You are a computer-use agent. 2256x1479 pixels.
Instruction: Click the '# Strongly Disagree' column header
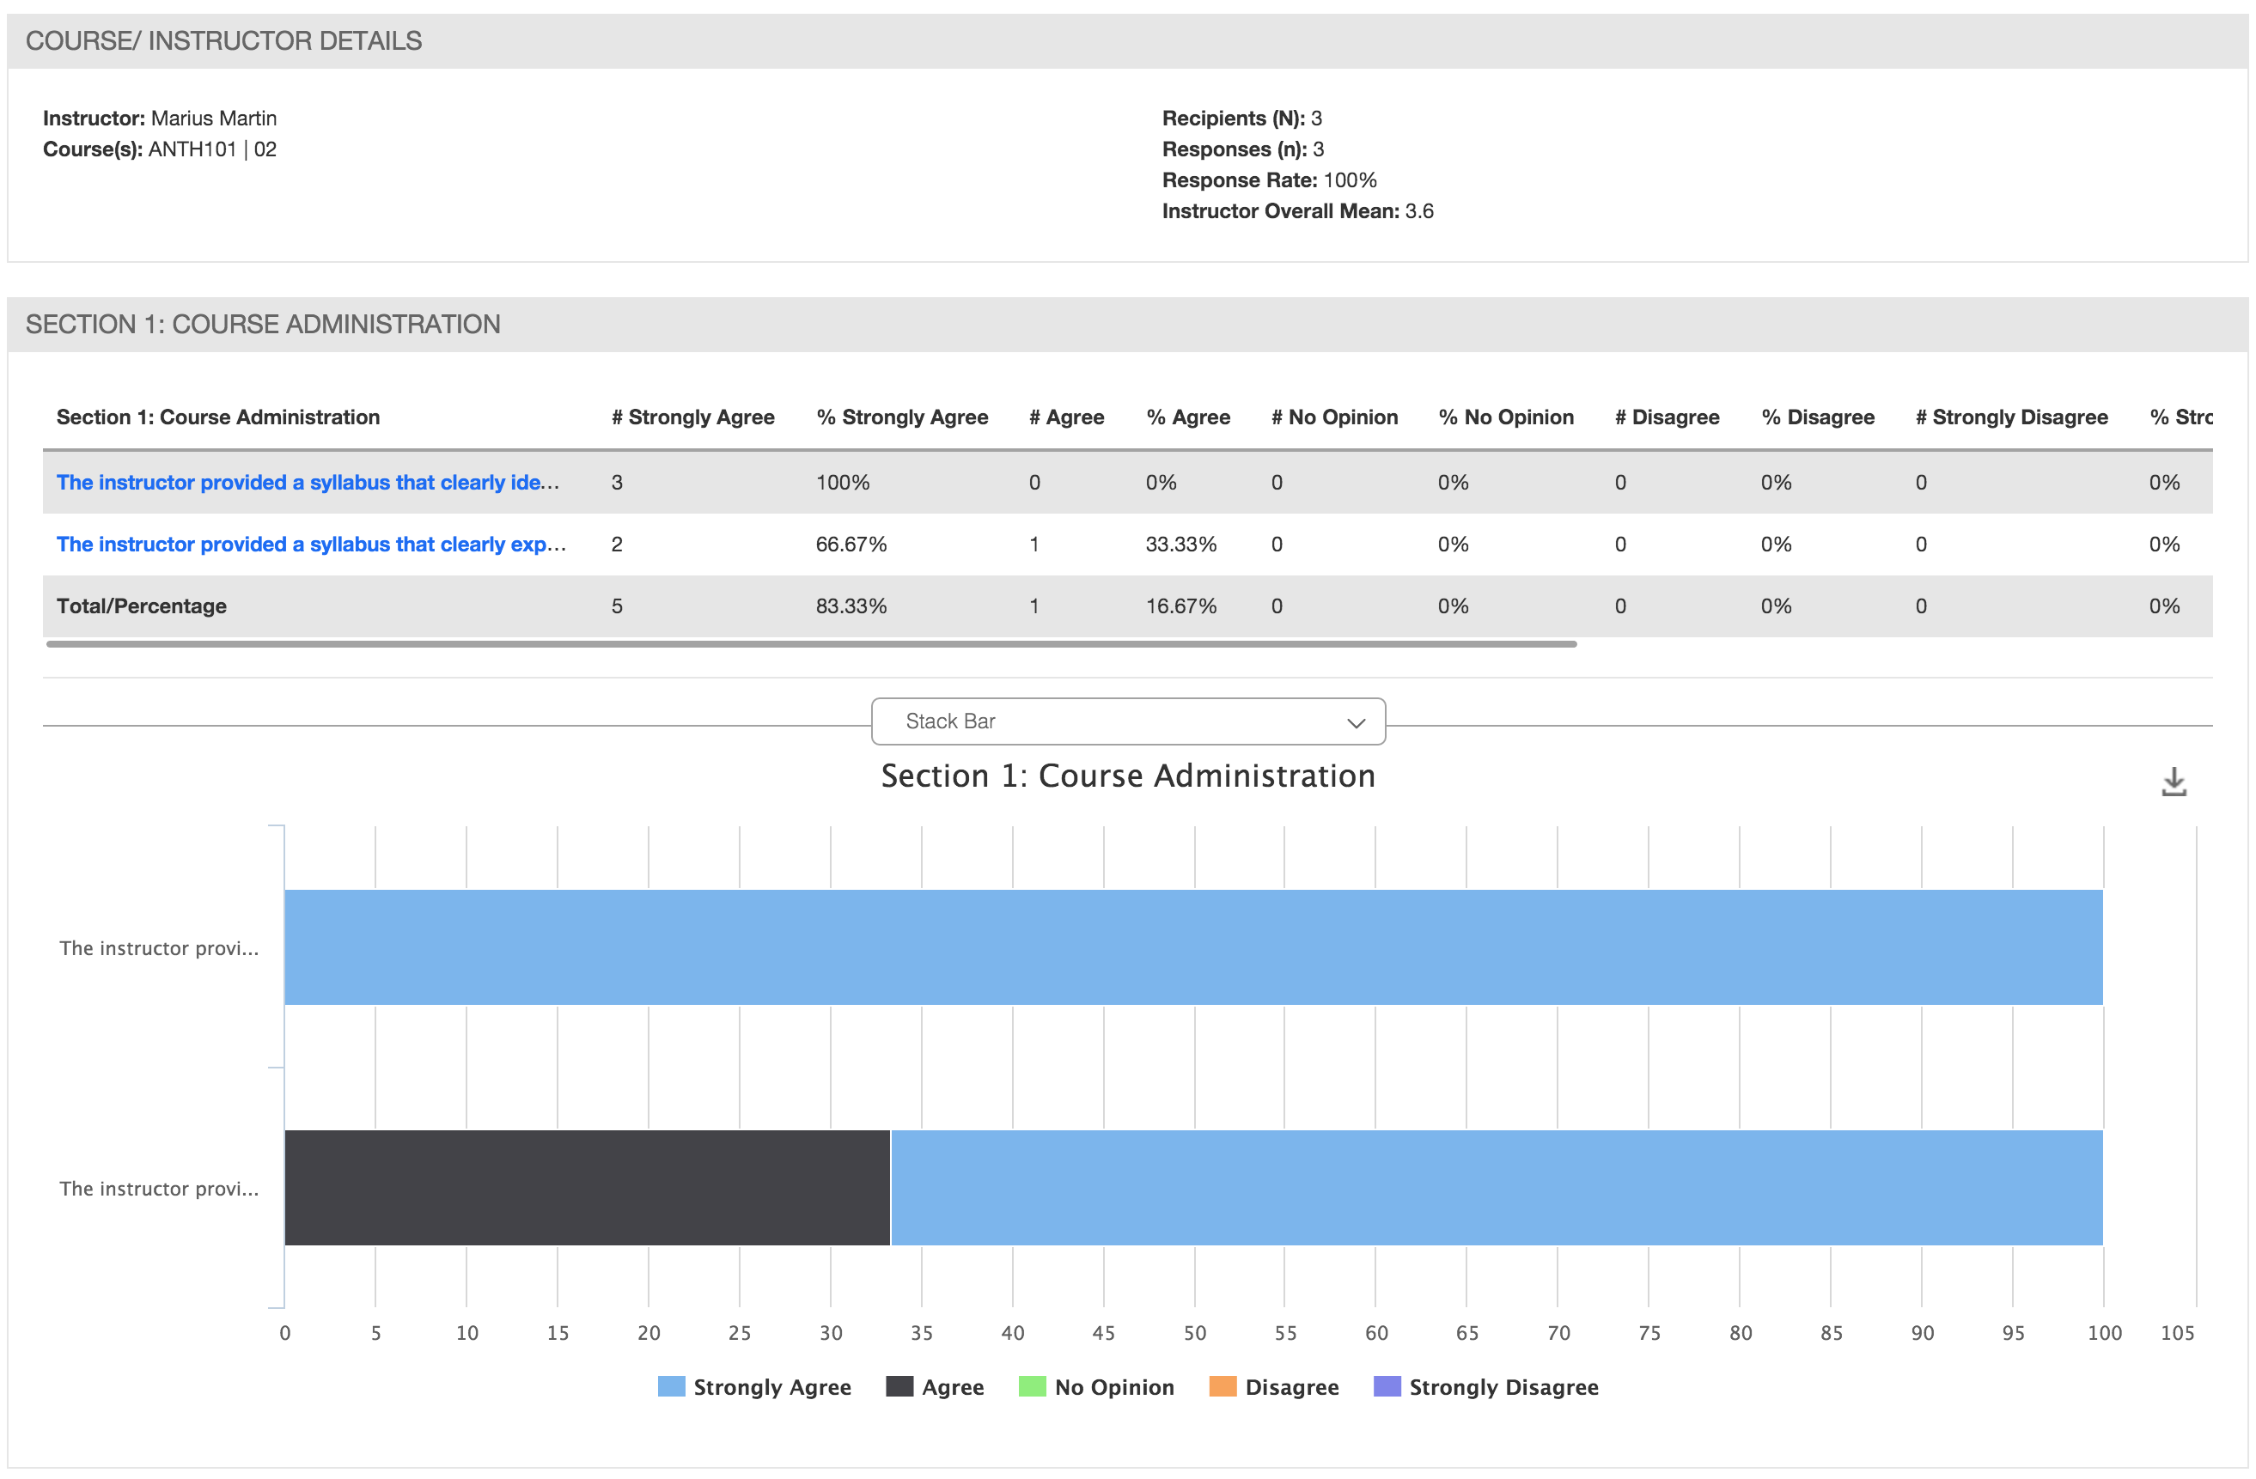(x=2011, y=417)
